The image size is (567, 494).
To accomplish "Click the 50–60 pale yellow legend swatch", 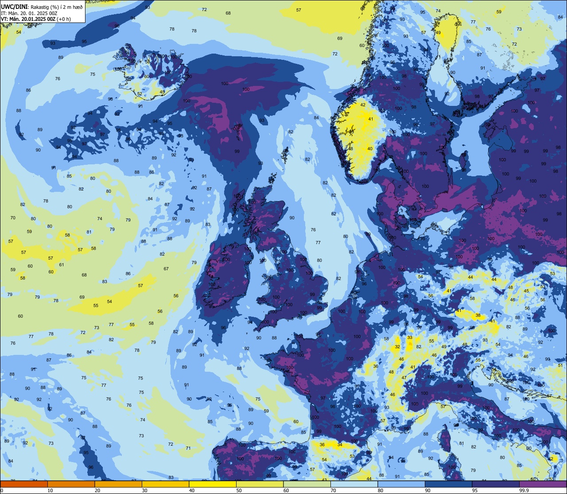I will (260, 484).
